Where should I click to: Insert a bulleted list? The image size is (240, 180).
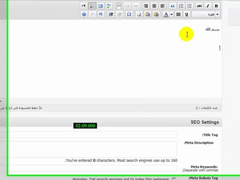(x=189, y=6)
